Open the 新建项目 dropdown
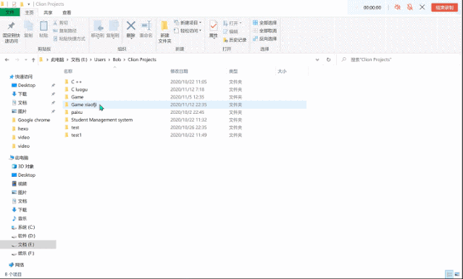 click(188, 22)
